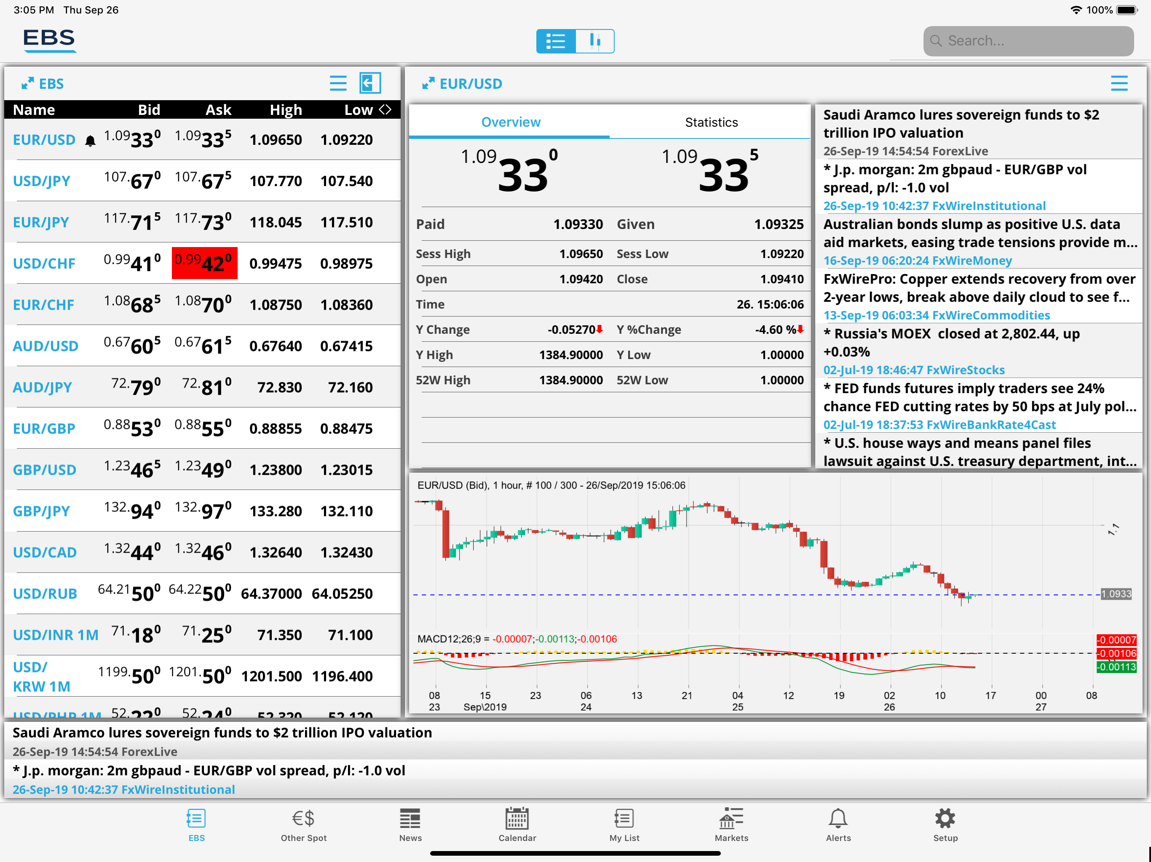1151x862 pixels.
Task: Sort by the Name column header
Action: 34,110
